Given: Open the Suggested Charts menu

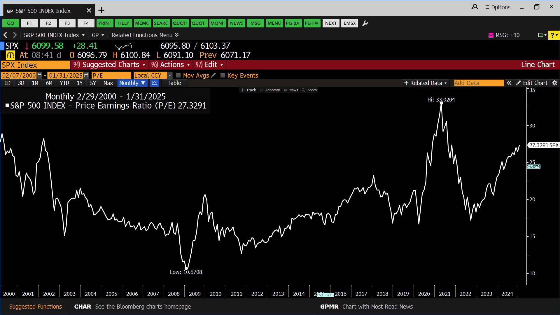Looking at the screenshot, I should pos(110,65).
